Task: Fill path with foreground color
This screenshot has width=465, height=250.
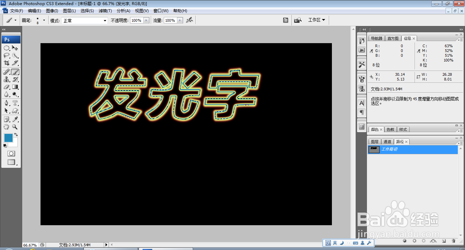Action: click(x=405, y=241)
